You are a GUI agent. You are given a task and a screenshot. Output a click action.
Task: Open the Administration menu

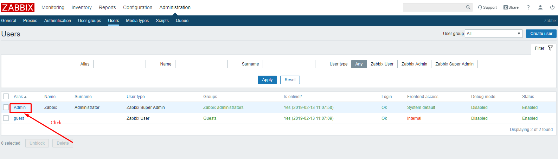click(175, 7)
